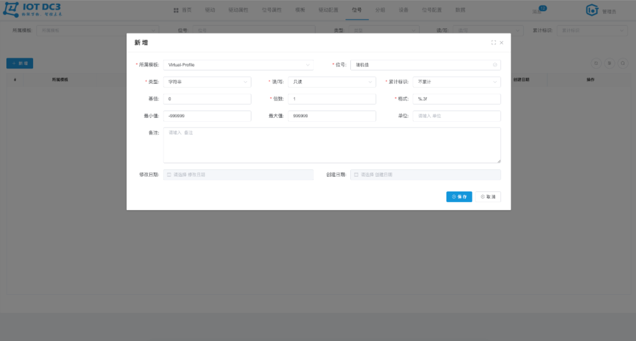Click the column settings icon
This screenshot has height=341, width=636.
[x=609, y=64]
